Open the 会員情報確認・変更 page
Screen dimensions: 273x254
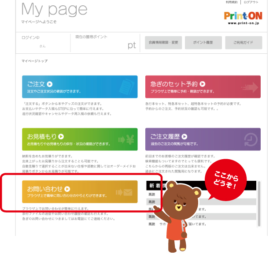[162, 42]
